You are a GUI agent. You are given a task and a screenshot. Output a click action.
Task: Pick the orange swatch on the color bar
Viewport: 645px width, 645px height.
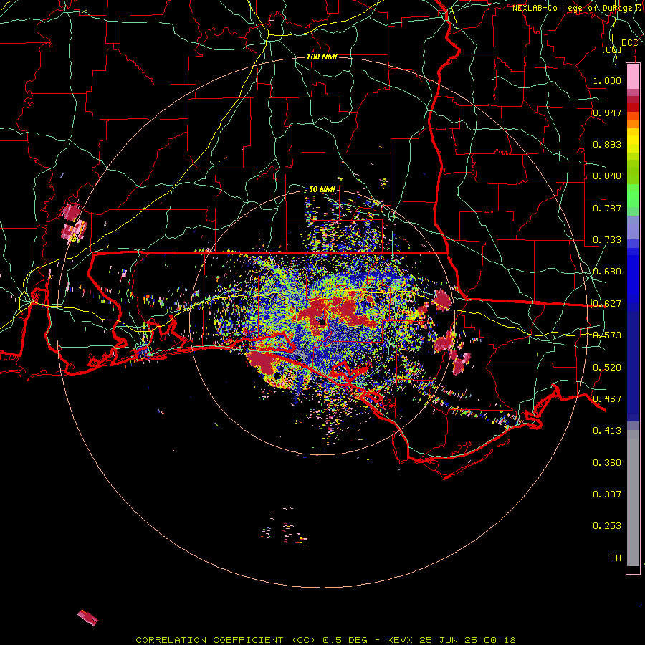coord(633,124)
